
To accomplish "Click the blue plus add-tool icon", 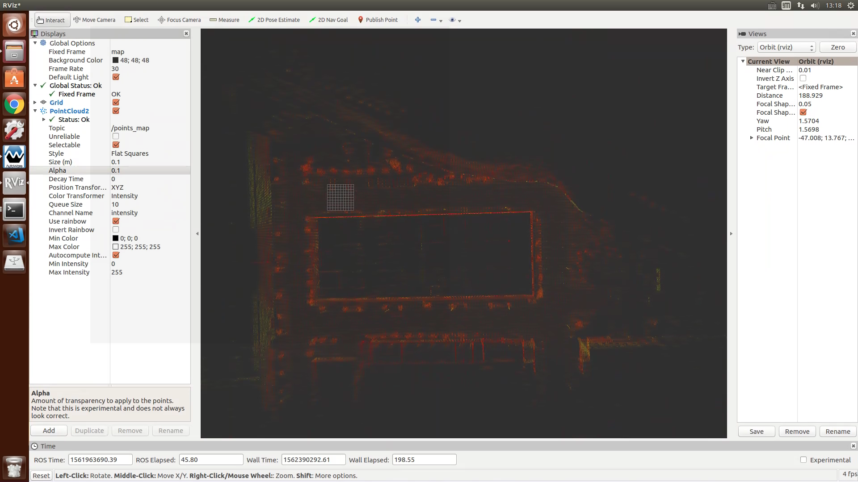I will pyautogui.click(x=418, y=20).
